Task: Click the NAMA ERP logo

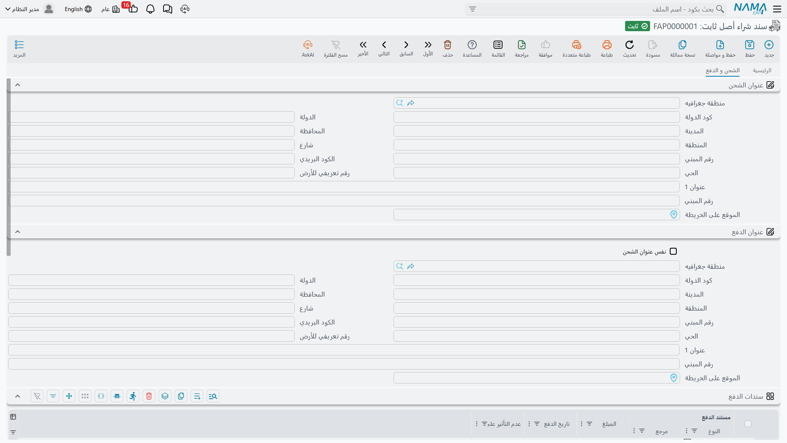Action: click(x=750, y=9)
